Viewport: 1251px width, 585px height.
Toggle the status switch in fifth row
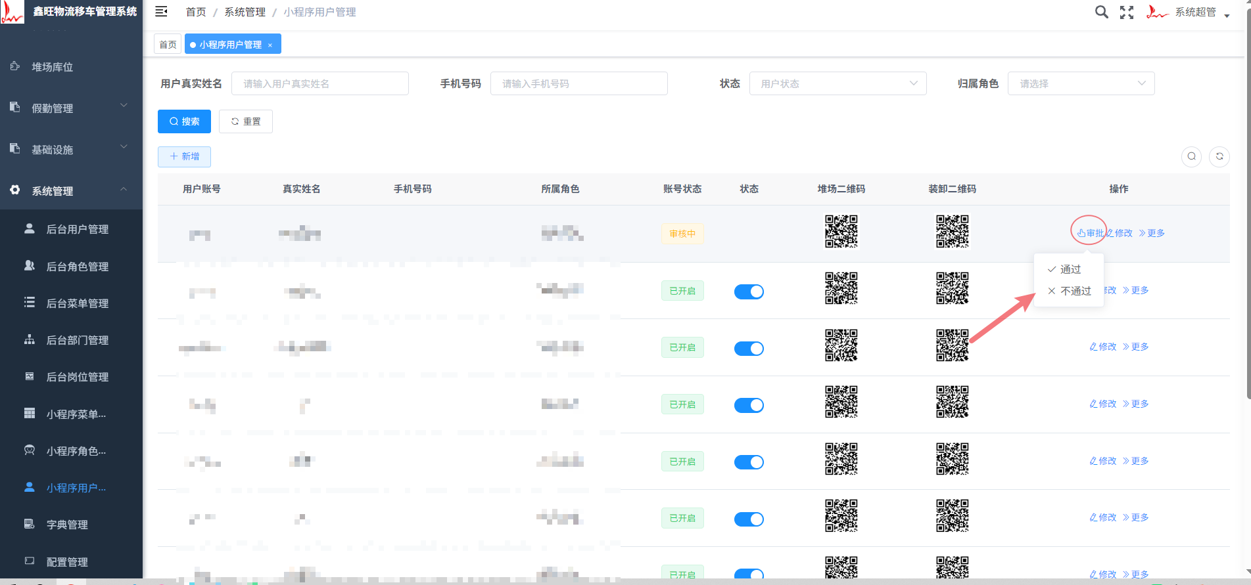[x=749, y=462]
